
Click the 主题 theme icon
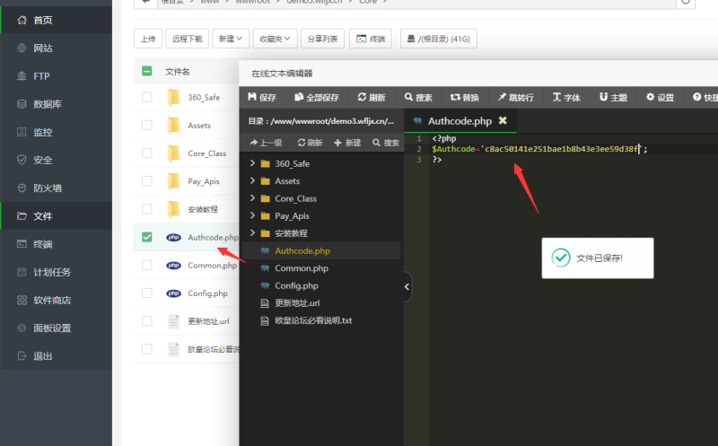[603, 97]
